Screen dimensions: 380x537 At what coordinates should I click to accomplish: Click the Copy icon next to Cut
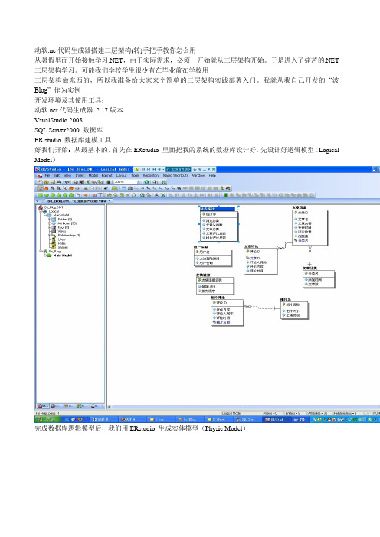pos(92,188)
